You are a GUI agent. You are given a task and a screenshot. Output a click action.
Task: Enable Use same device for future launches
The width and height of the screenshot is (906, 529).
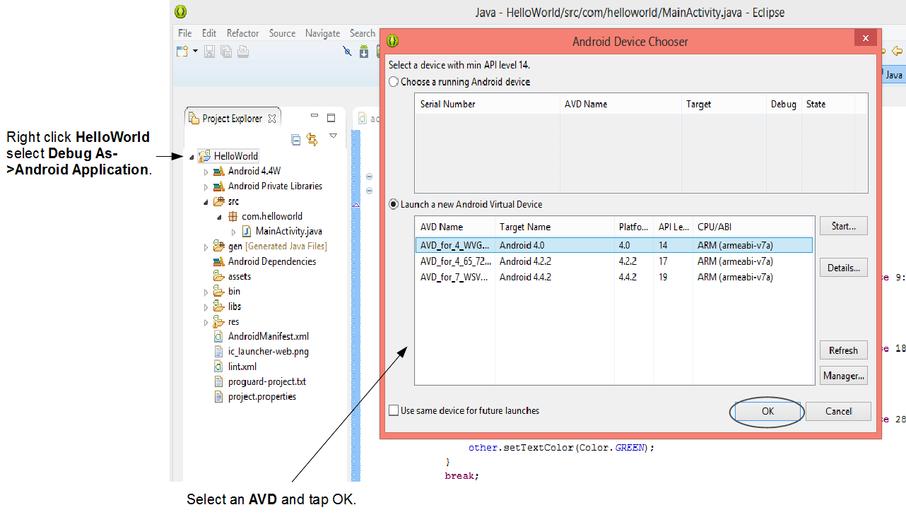[x=394, y=410]
